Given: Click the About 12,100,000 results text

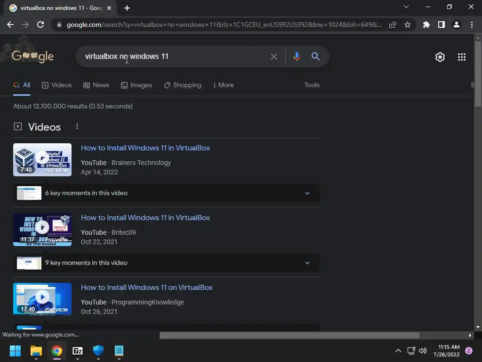Looking at the screenshot, I should 73,106.
